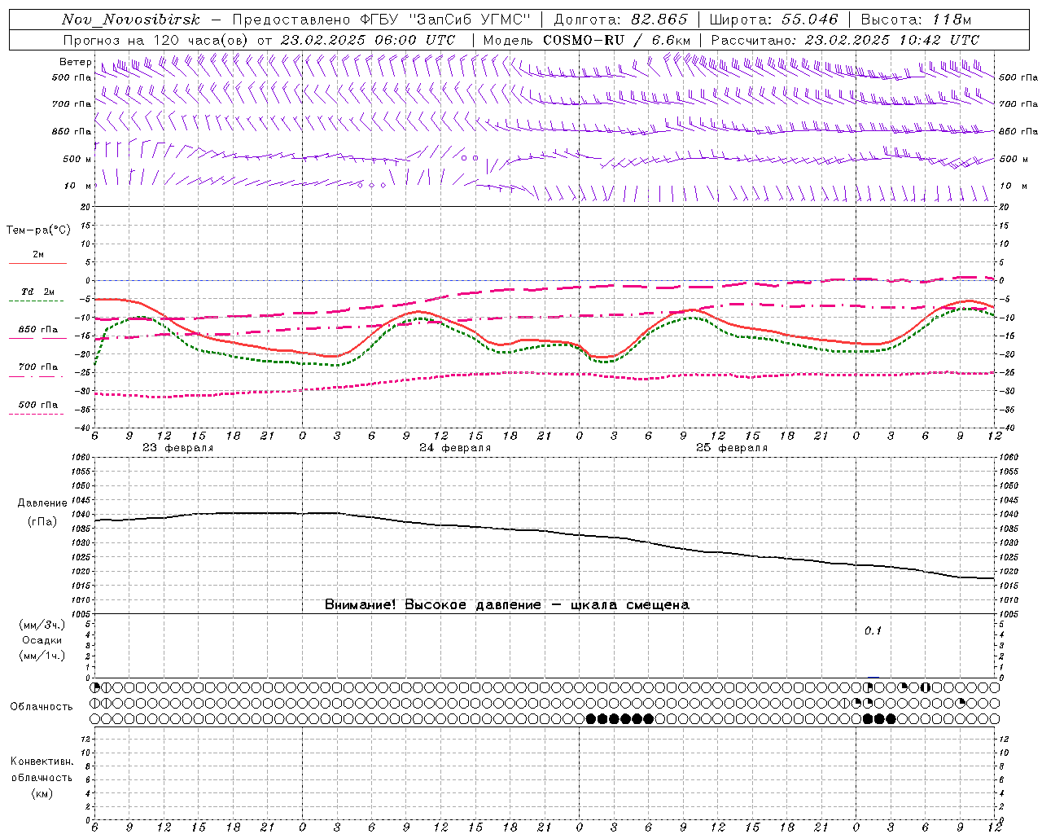Click the 'Тем-ра(°C)' temperature axis label
1042x834 pixels.
pyautogui.click(x=38, y=230)
